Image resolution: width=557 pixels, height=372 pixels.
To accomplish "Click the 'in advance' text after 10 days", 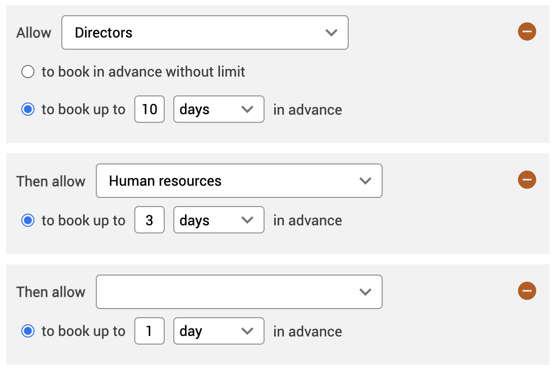I will 308,110.
